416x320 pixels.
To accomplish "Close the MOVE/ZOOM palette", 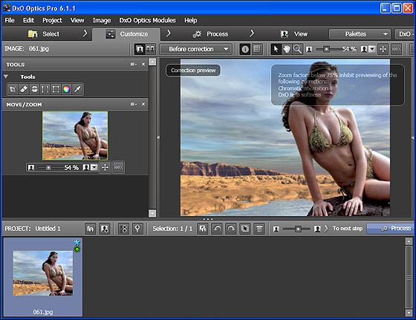I will coord(143,104).
